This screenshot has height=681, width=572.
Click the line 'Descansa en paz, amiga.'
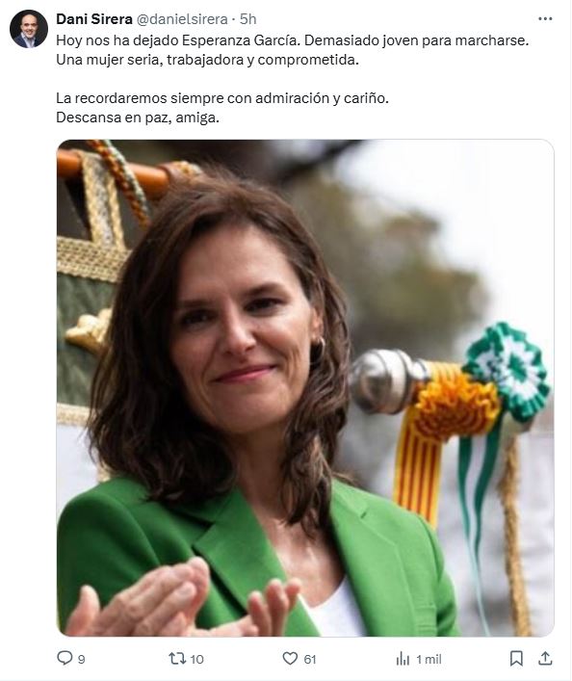coord(138,118)
